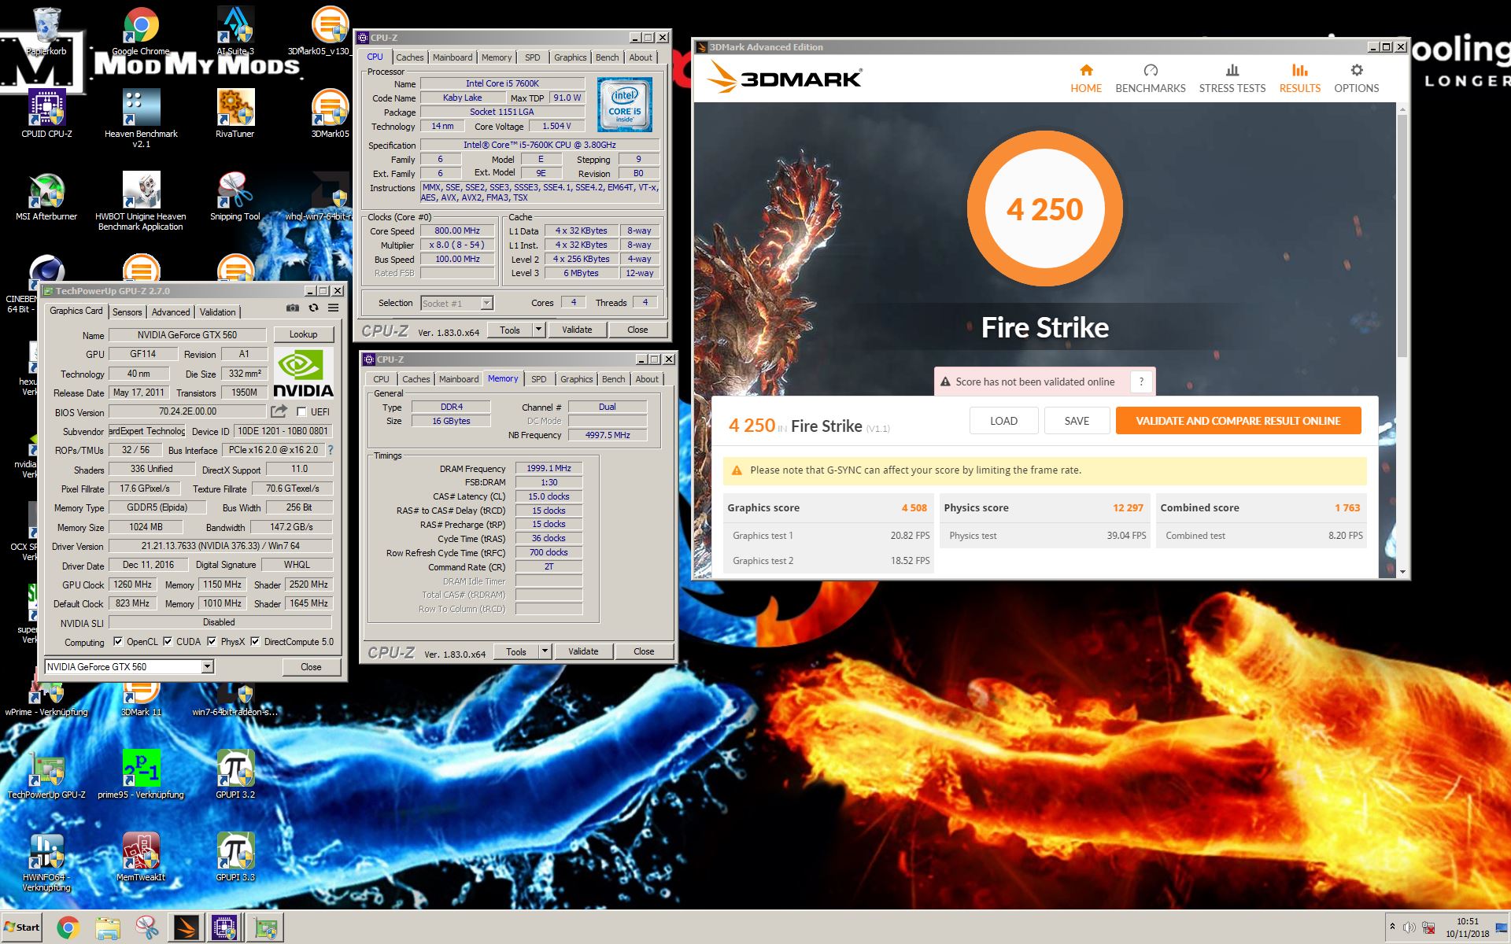
Task: Share BIOS via export icon in GPU-Z
Action: [x=279, y=411]
